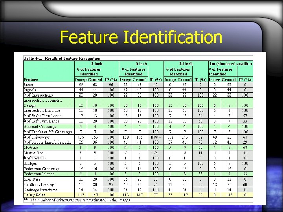Click the "IP (%)" subheader under 1m satellite
Image resolution: width=283 pixels, height=212 pixels.
click(245, 79)
